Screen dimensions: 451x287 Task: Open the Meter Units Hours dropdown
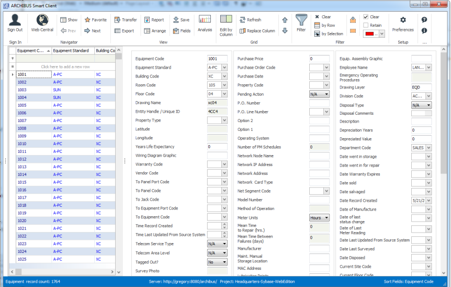tap(326, 218)
